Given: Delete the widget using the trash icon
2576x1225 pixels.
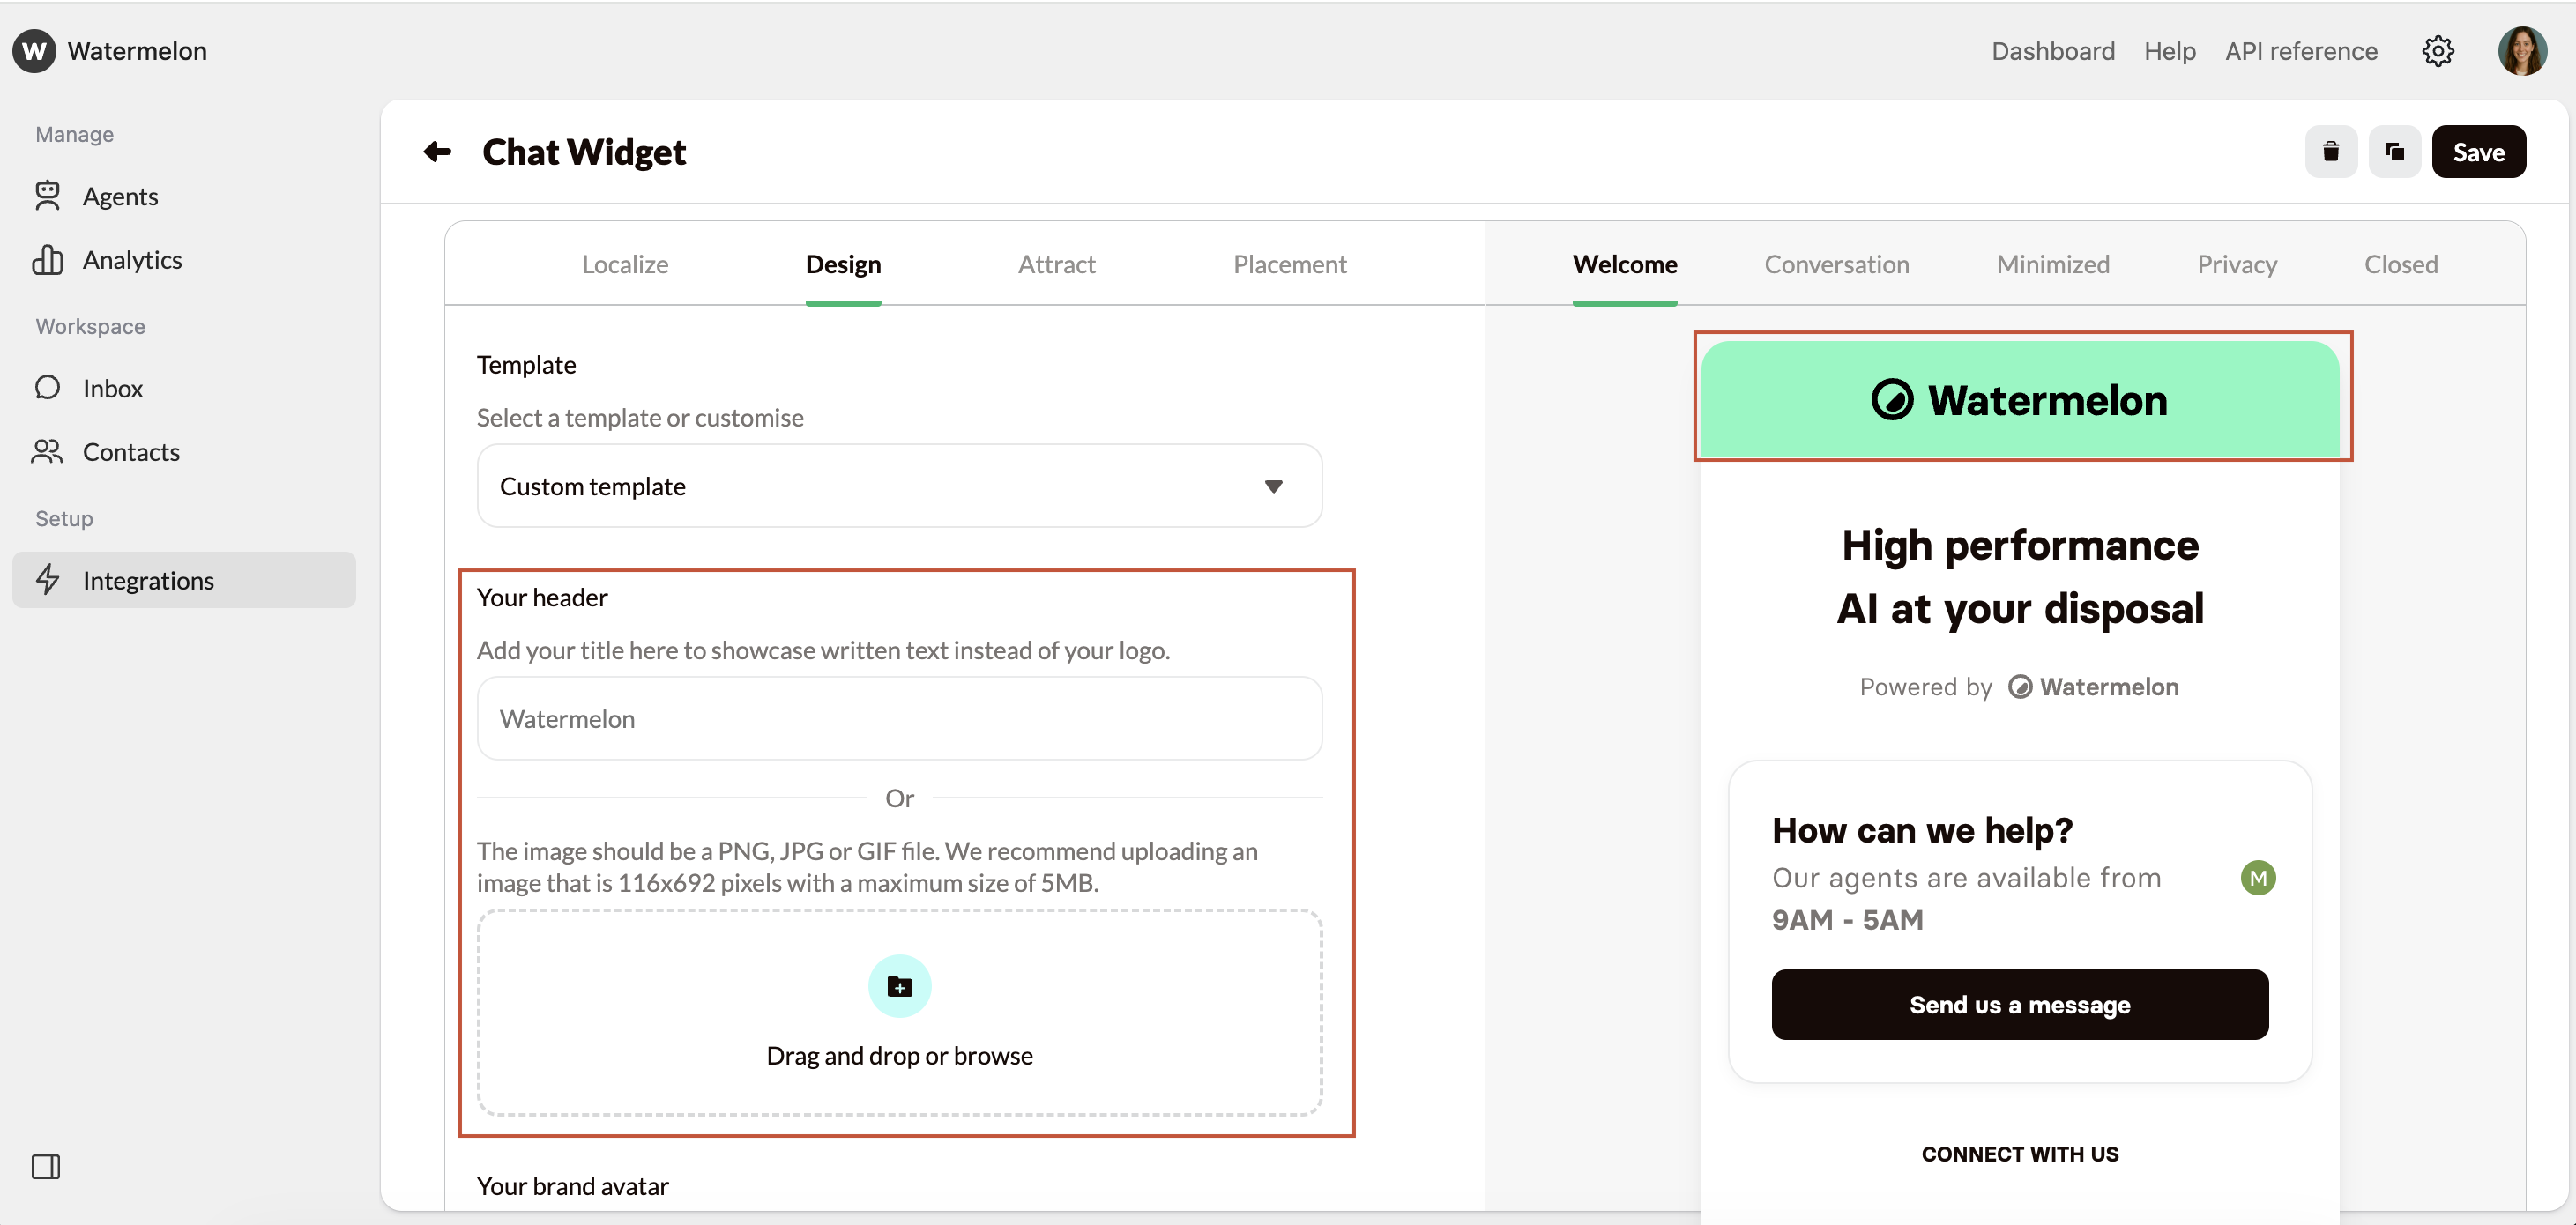Looking at the screenshot, I should click(x=2330, y=152).
